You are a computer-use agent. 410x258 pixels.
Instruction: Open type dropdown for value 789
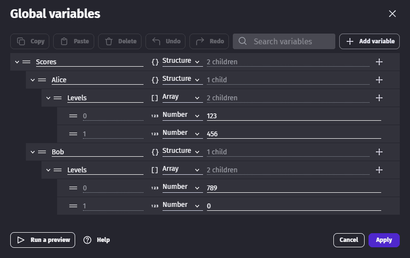182,187
